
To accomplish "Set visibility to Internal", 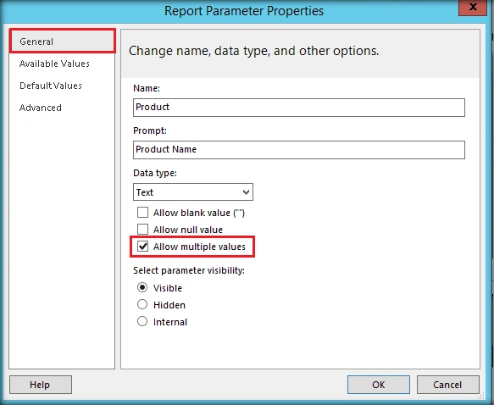I will point(142,322).
